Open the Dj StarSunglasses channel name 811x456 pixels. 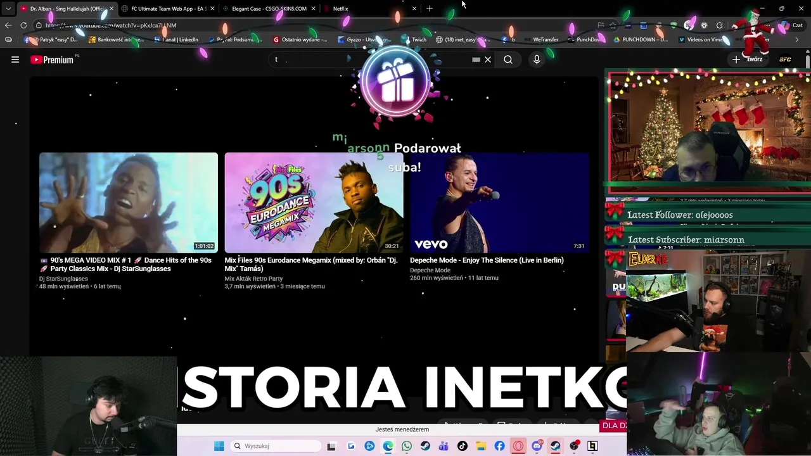click(63, 279)
